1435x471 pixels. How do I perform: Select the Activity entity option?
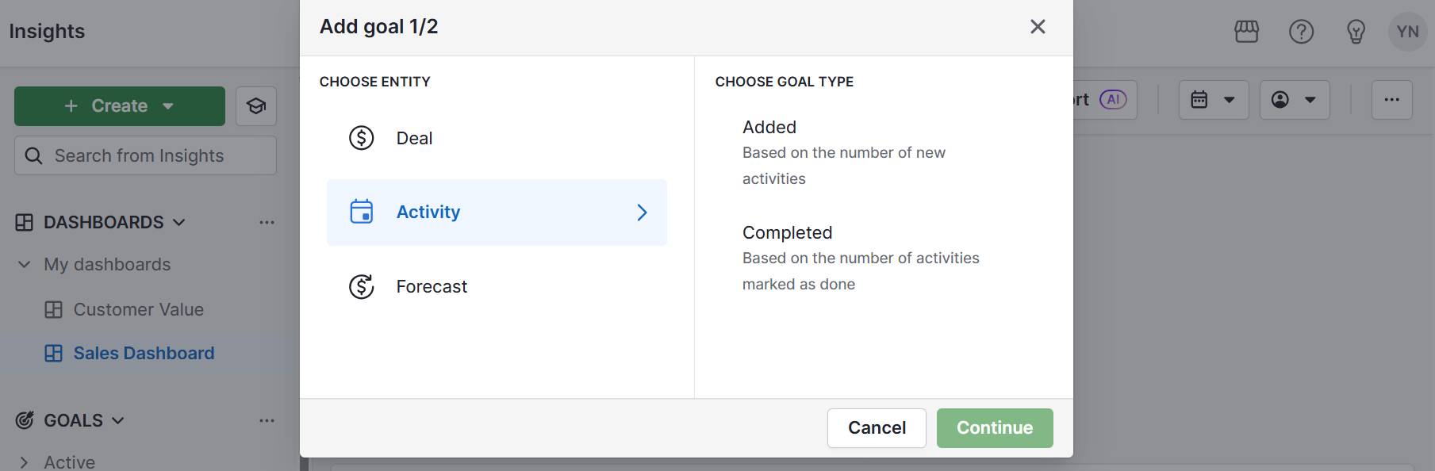coord(497,212)
